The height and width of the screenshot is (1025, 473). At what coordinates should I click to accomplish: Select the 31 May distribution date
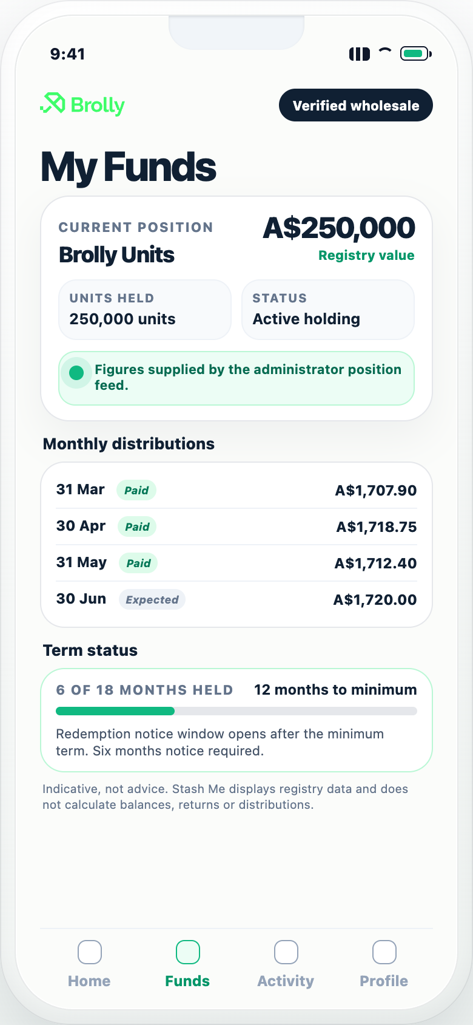[81, 562]
